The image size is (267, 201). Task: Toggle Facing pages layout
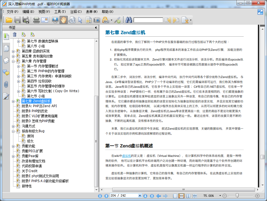[188, 196]
